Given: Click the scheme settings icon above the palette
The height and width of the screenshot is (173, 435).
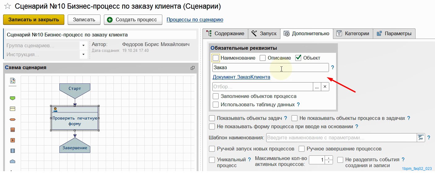Looking at the screenshot, I should click(13, 81).
